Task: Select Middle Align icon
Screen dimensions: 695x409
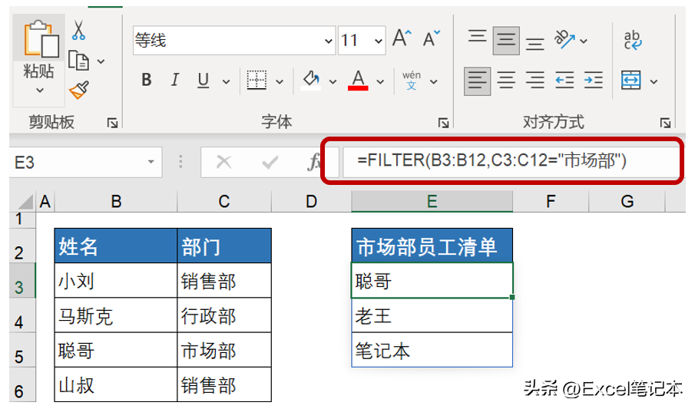Action: click(x=506, y=41)
